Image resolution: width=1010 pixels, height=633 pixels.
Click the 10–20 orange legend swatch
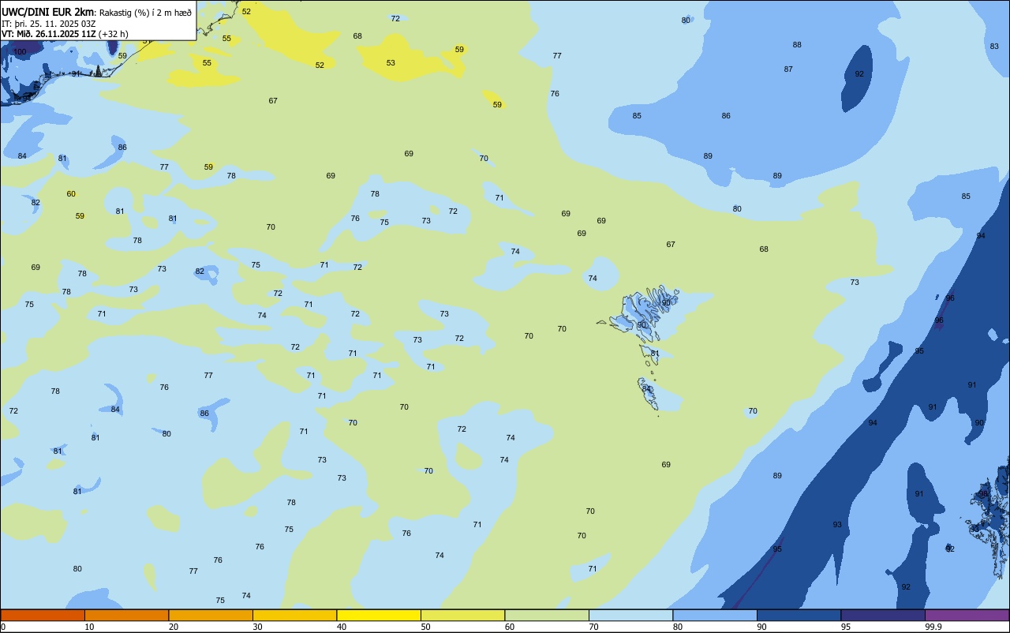[126, 615]
